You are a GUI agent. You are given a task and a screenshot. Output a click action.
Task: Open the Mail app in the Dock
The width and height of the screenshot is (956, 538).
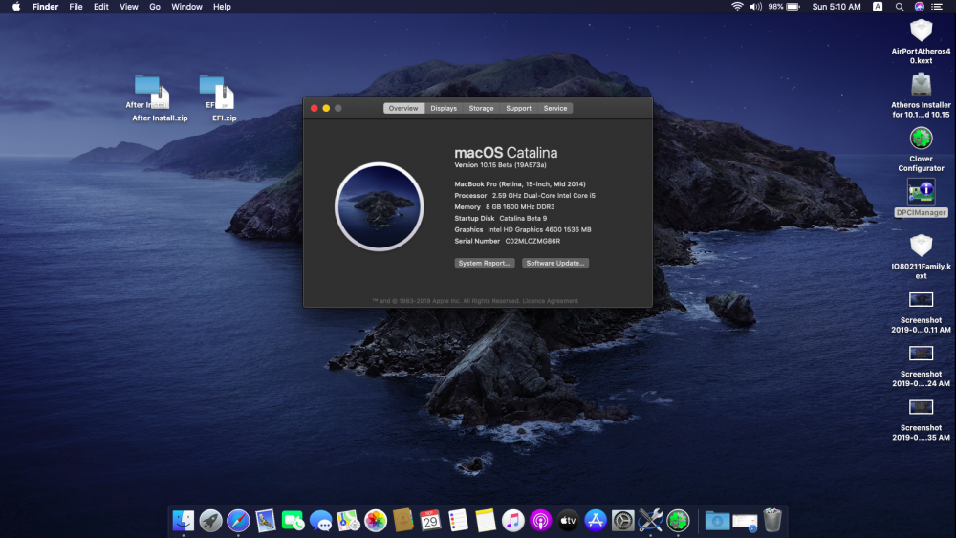tap(266, 521)
